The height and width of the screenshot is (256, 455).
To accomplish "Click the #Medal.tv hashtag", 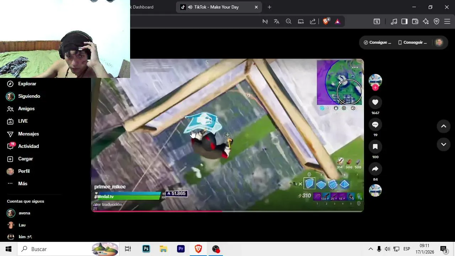I will click(x=104, y=197).
